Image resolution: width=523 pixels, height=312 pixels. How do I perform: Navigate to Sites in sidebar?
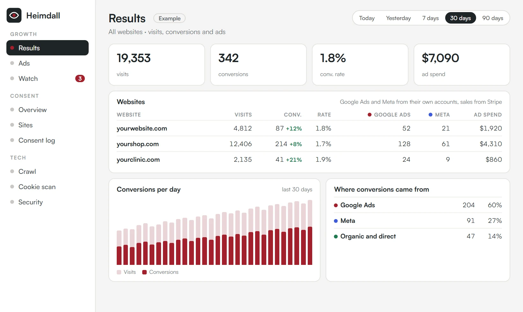48,125
